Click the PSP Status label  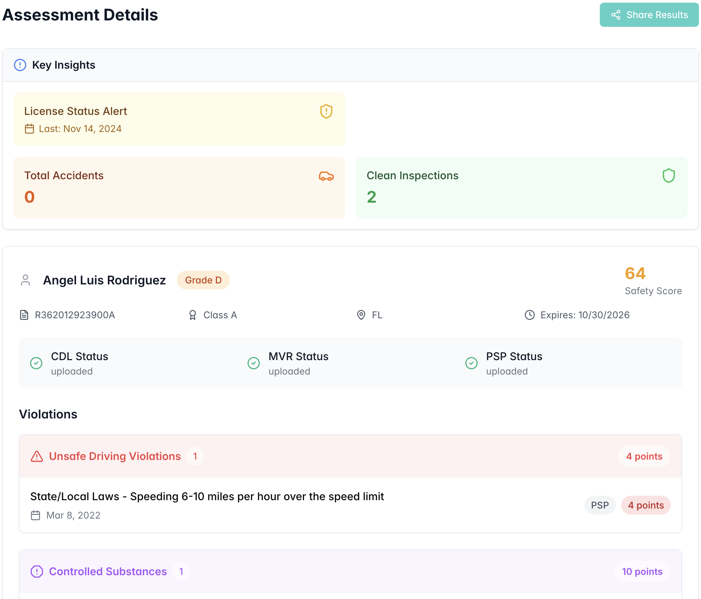(514, 356)
